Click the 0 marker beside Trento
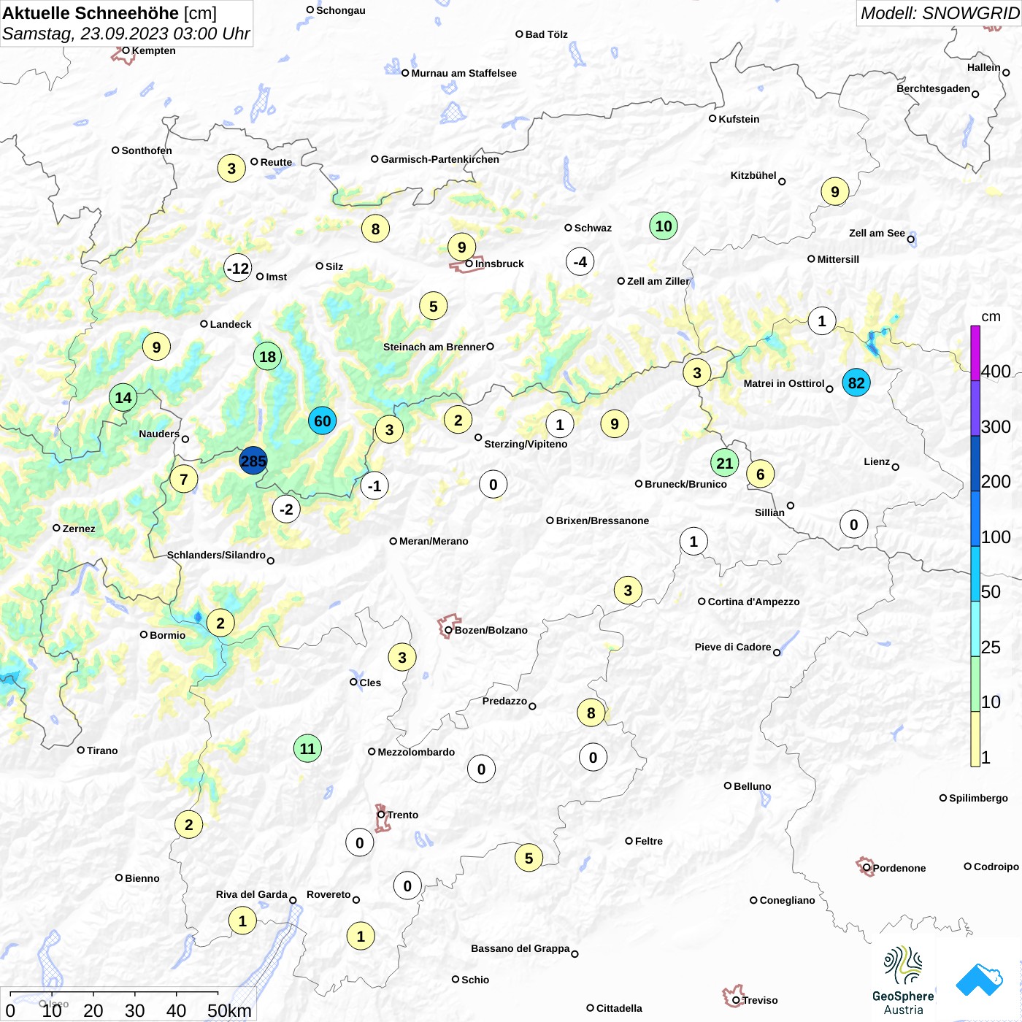 click(x=359, y=842)
